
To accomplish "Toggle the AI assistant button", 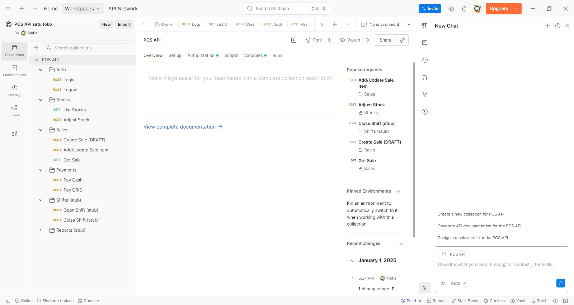I will tap(425, 288).
